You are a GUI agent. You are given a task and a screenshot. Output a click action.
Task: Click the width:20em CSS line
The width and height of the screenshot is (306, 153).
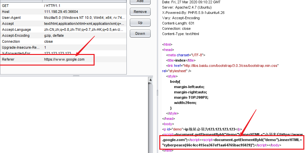[x=185, y=103]
